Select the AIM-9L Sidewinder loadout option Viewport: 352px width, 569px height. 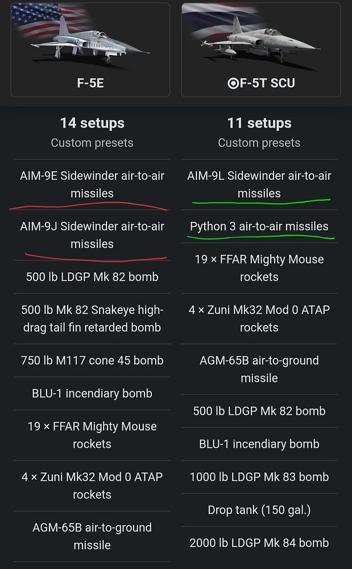coord(259,184)
